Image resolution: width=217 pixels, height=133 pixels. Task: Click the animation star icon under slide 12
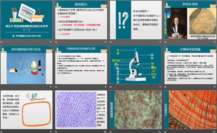pyautogui.click(x=165, y=132)
